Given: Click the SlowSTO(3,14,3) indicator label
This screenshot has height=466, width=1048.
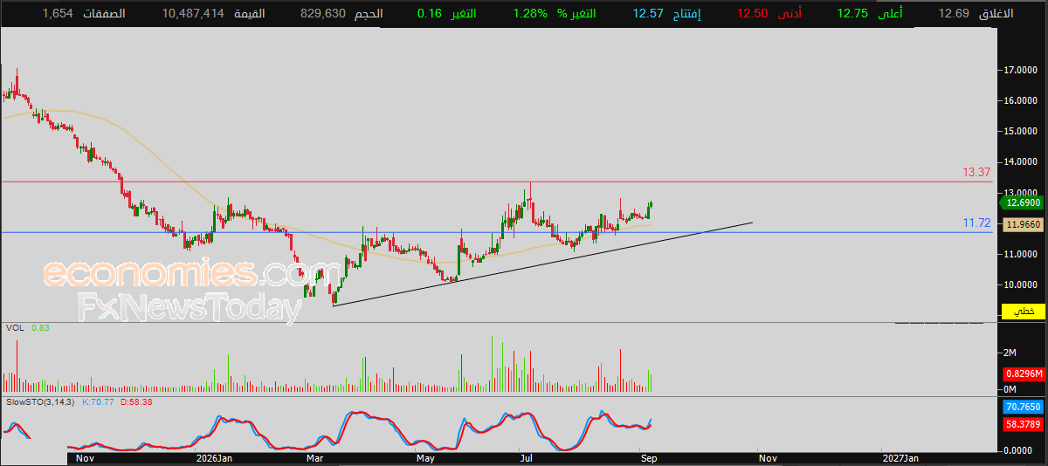Looking at the screenshot, I should tap(40, 401).
